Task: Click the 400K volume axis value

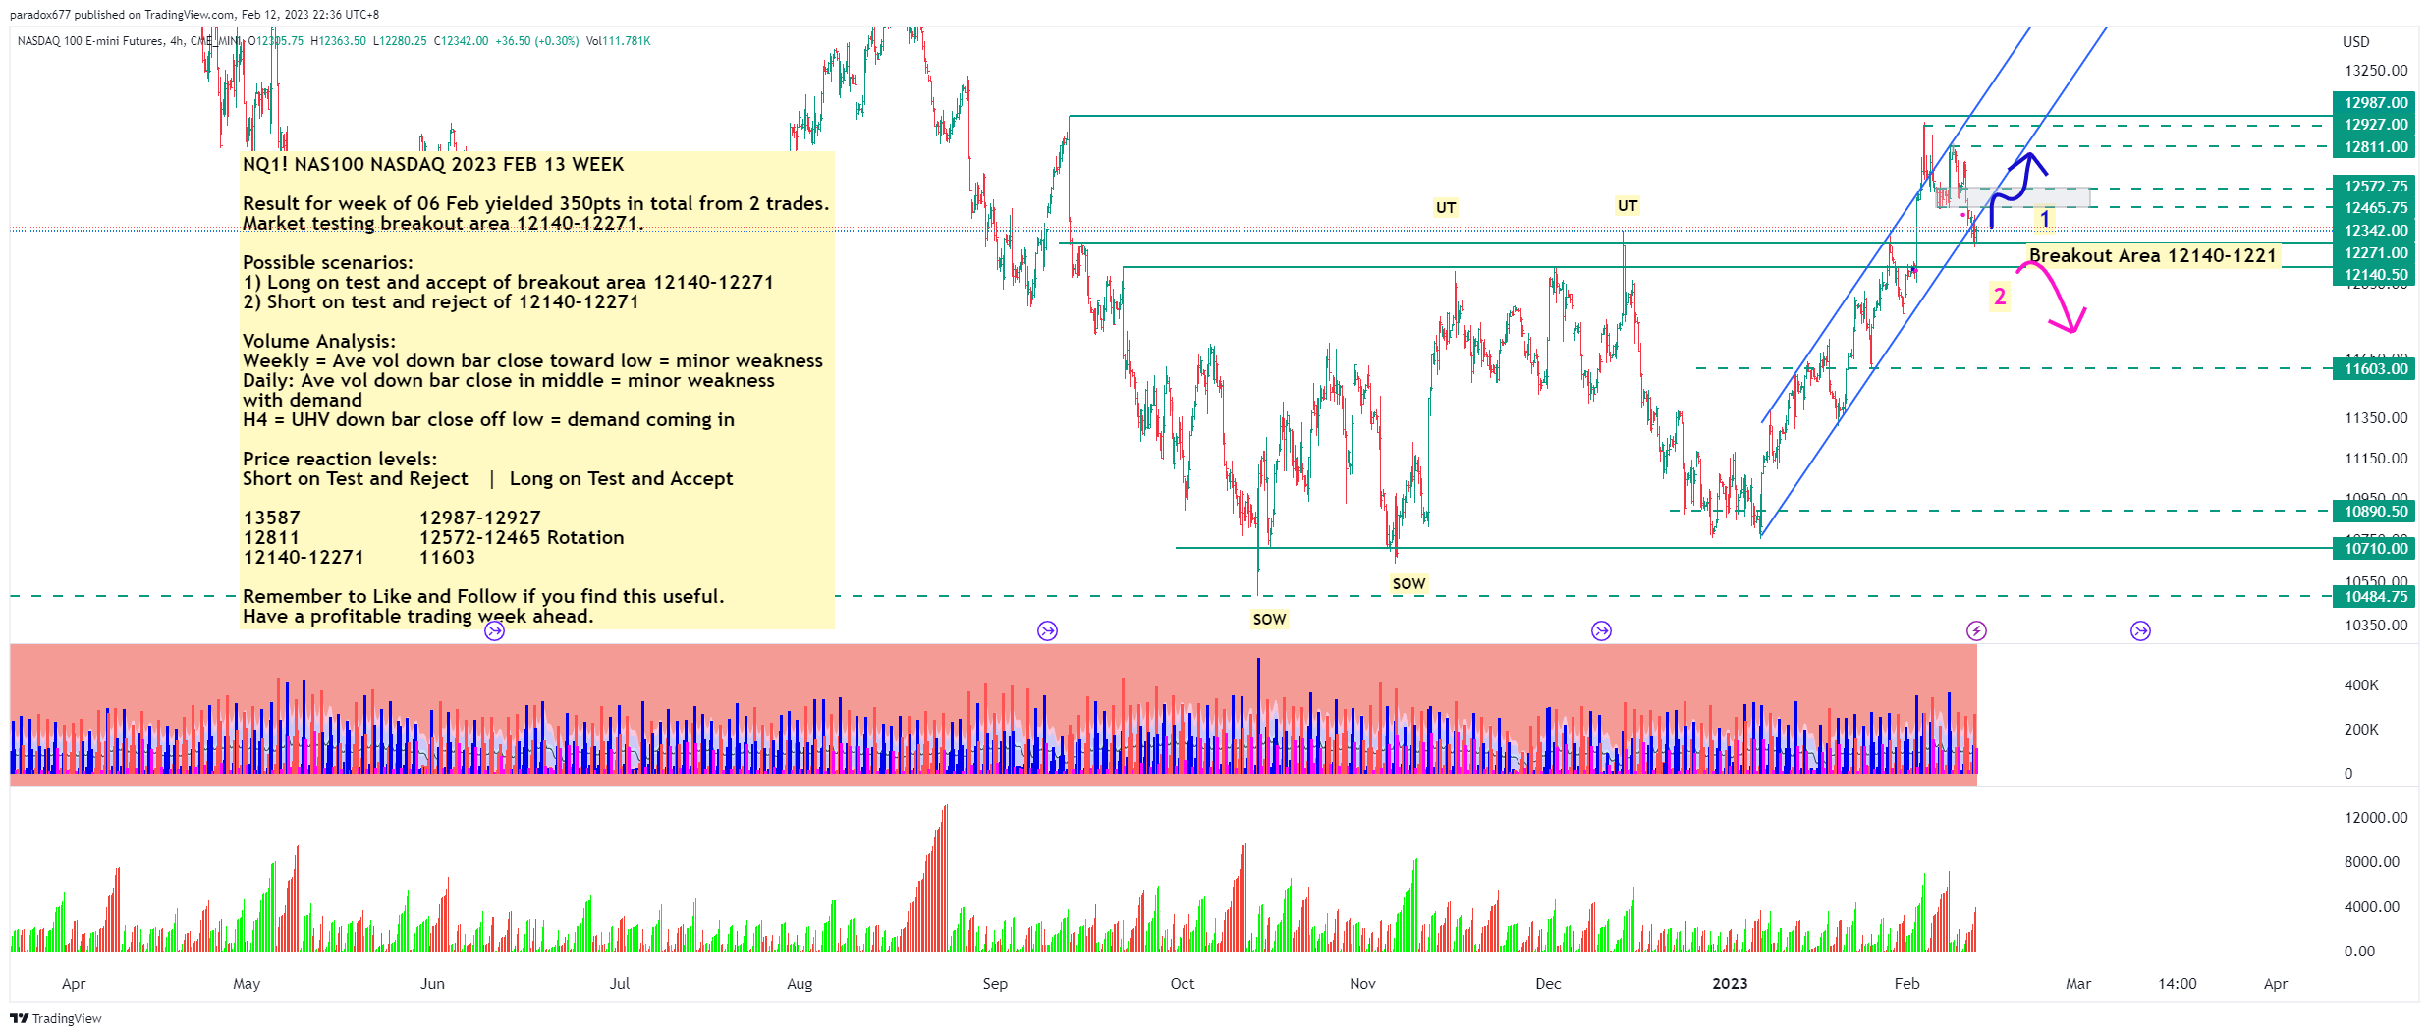Action: pos(2361,685)
